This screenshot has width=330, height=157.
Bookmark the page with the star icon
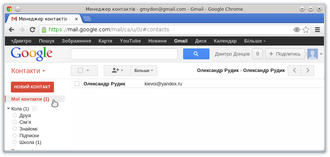click(x=306, y=29)
